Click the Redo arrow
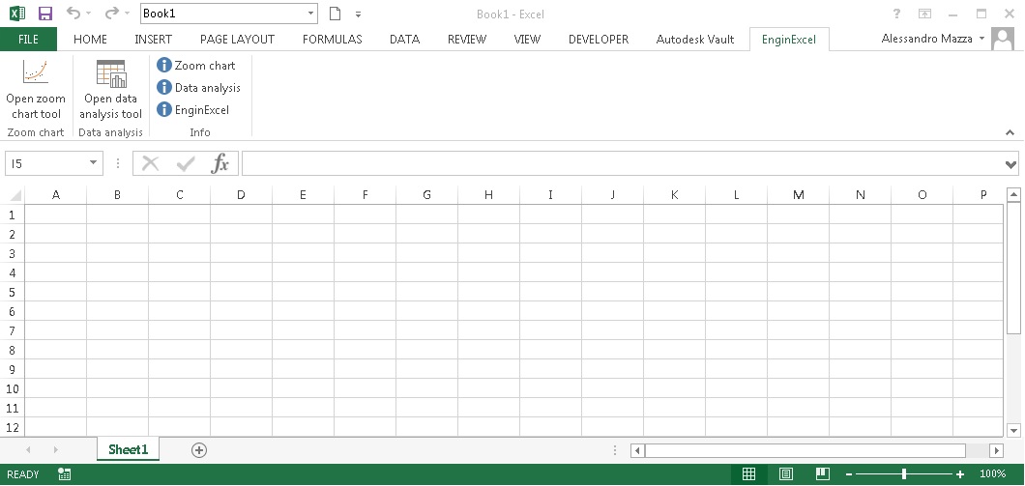The image size is (1025, 486). [112, 14]
